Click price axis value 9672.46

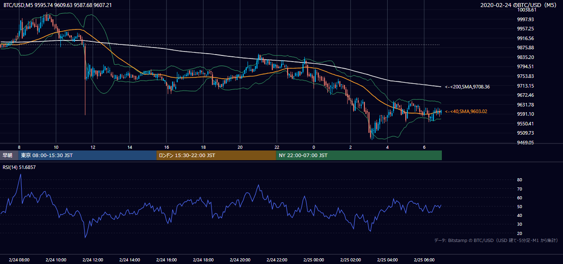click(x=525, y=95)
